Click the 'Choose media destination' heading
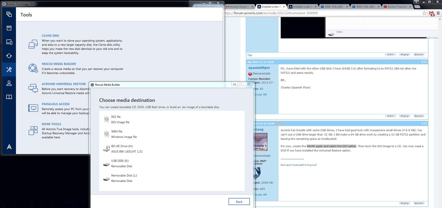This screenshot has width=442, height=208. click(127, 100)
